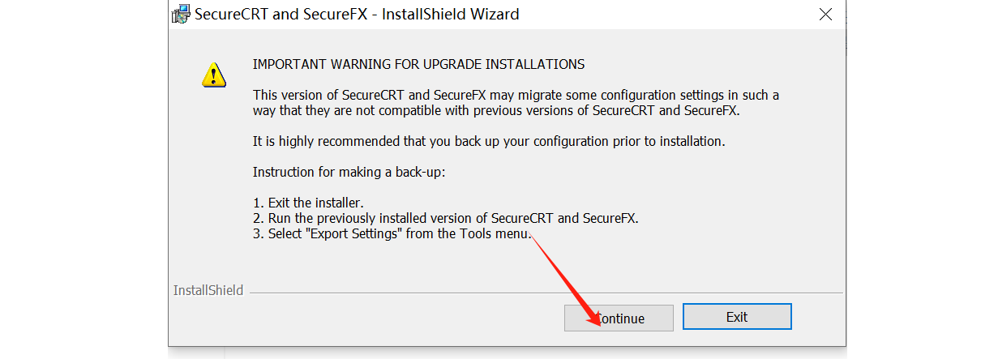Click the line 'way that they are not compatible'
Screen dimensions: 981x359
(496, 110)
